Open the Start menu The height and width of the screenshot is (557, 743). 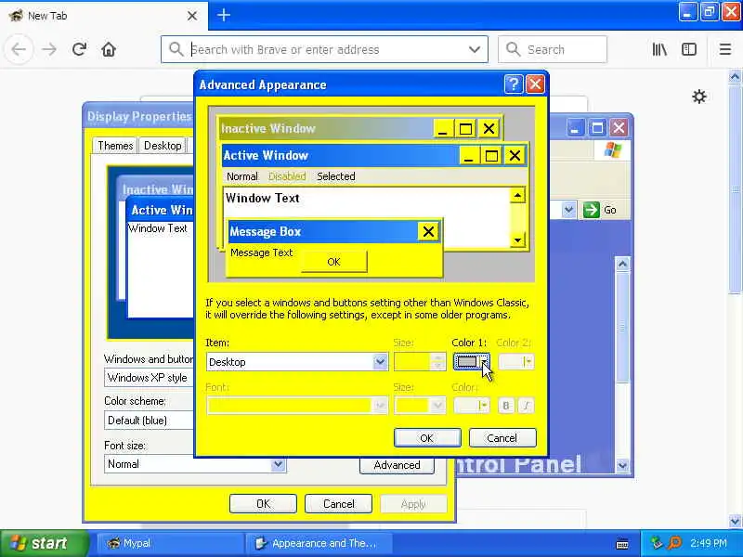(44, 543)
